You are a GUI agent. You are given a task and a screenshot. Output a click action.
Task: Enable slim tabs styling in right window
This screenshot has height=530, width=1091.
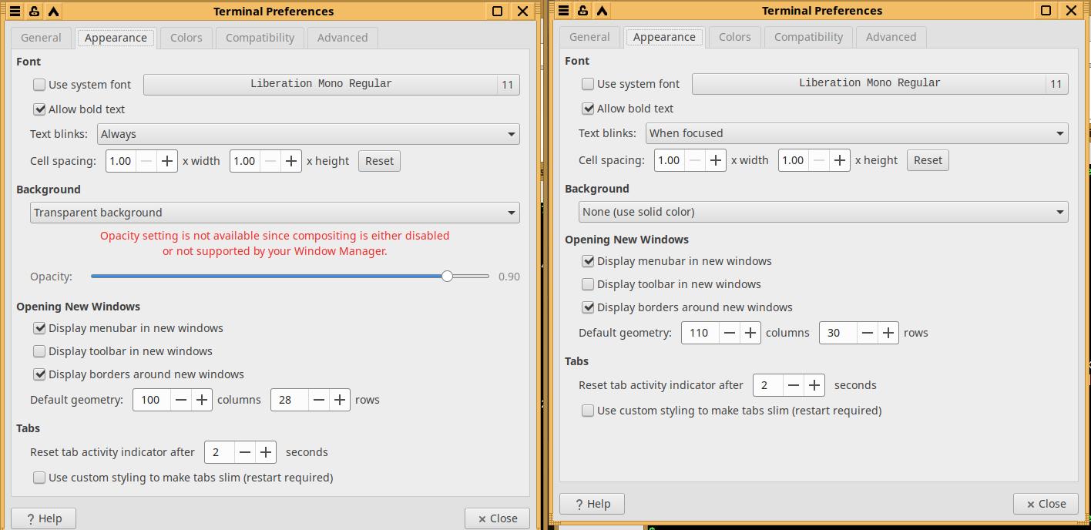point(588,411)
